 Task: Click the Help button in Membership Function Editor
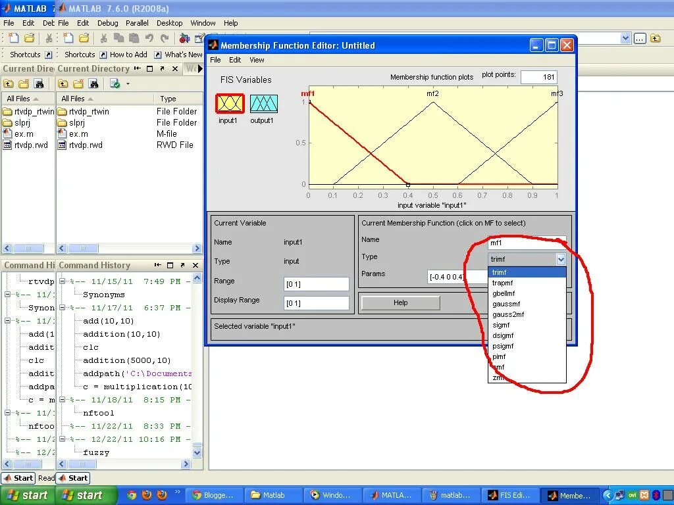[401, 302]
